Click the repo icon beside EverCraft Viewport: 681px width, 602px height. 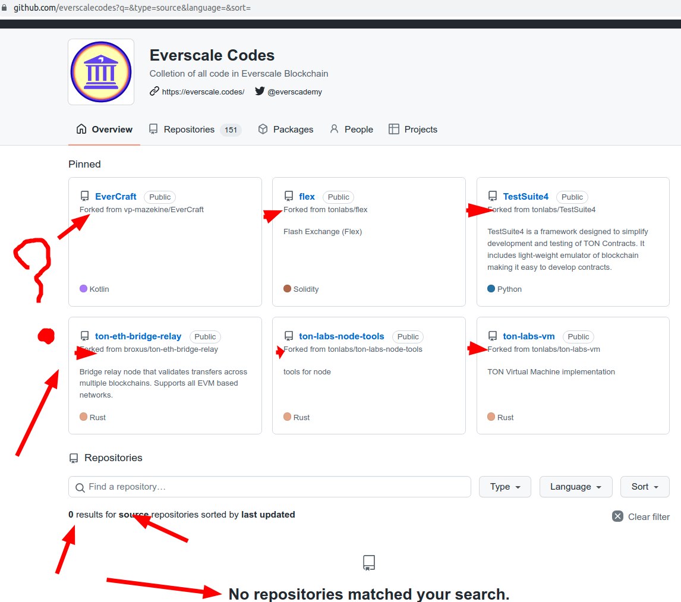[x=84, y=196]
